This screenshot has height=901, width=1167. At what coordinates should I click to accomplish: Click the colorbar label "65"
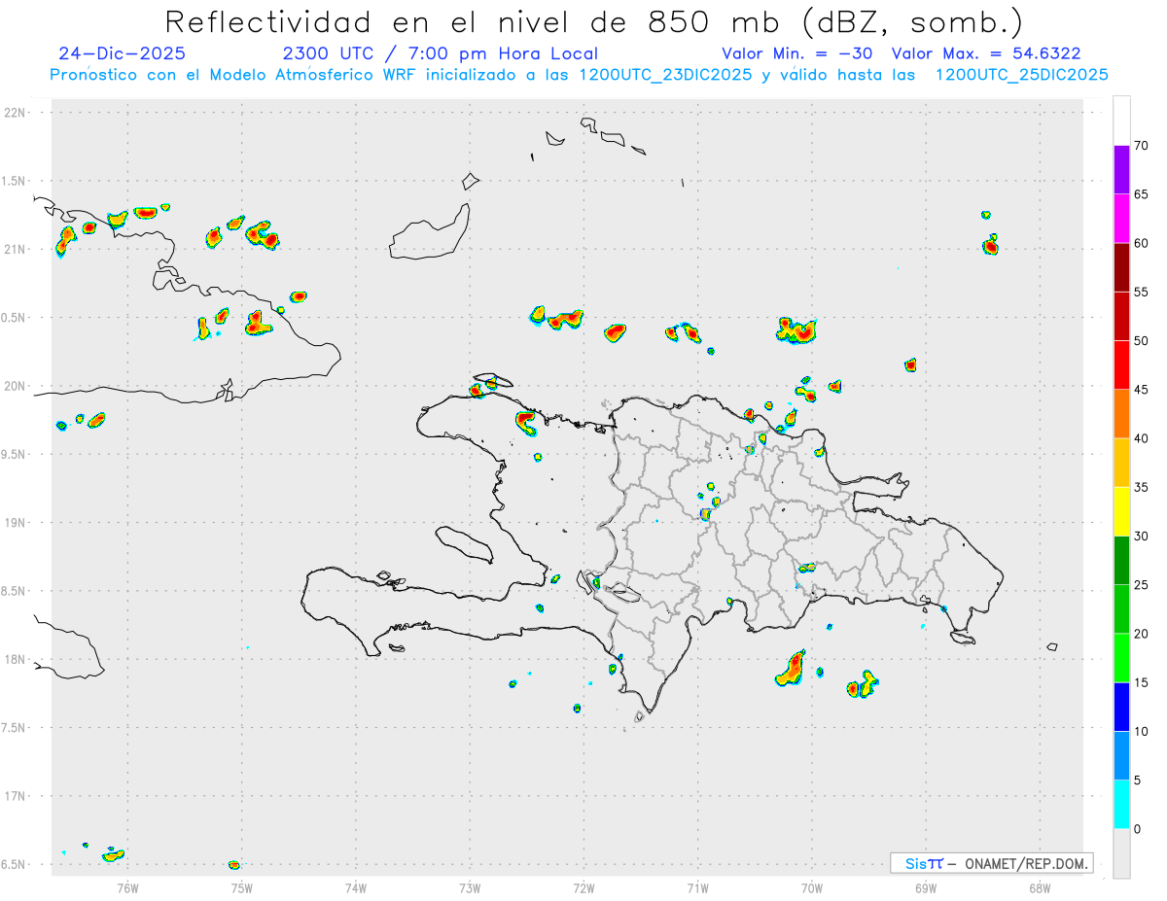[1140, 194]
